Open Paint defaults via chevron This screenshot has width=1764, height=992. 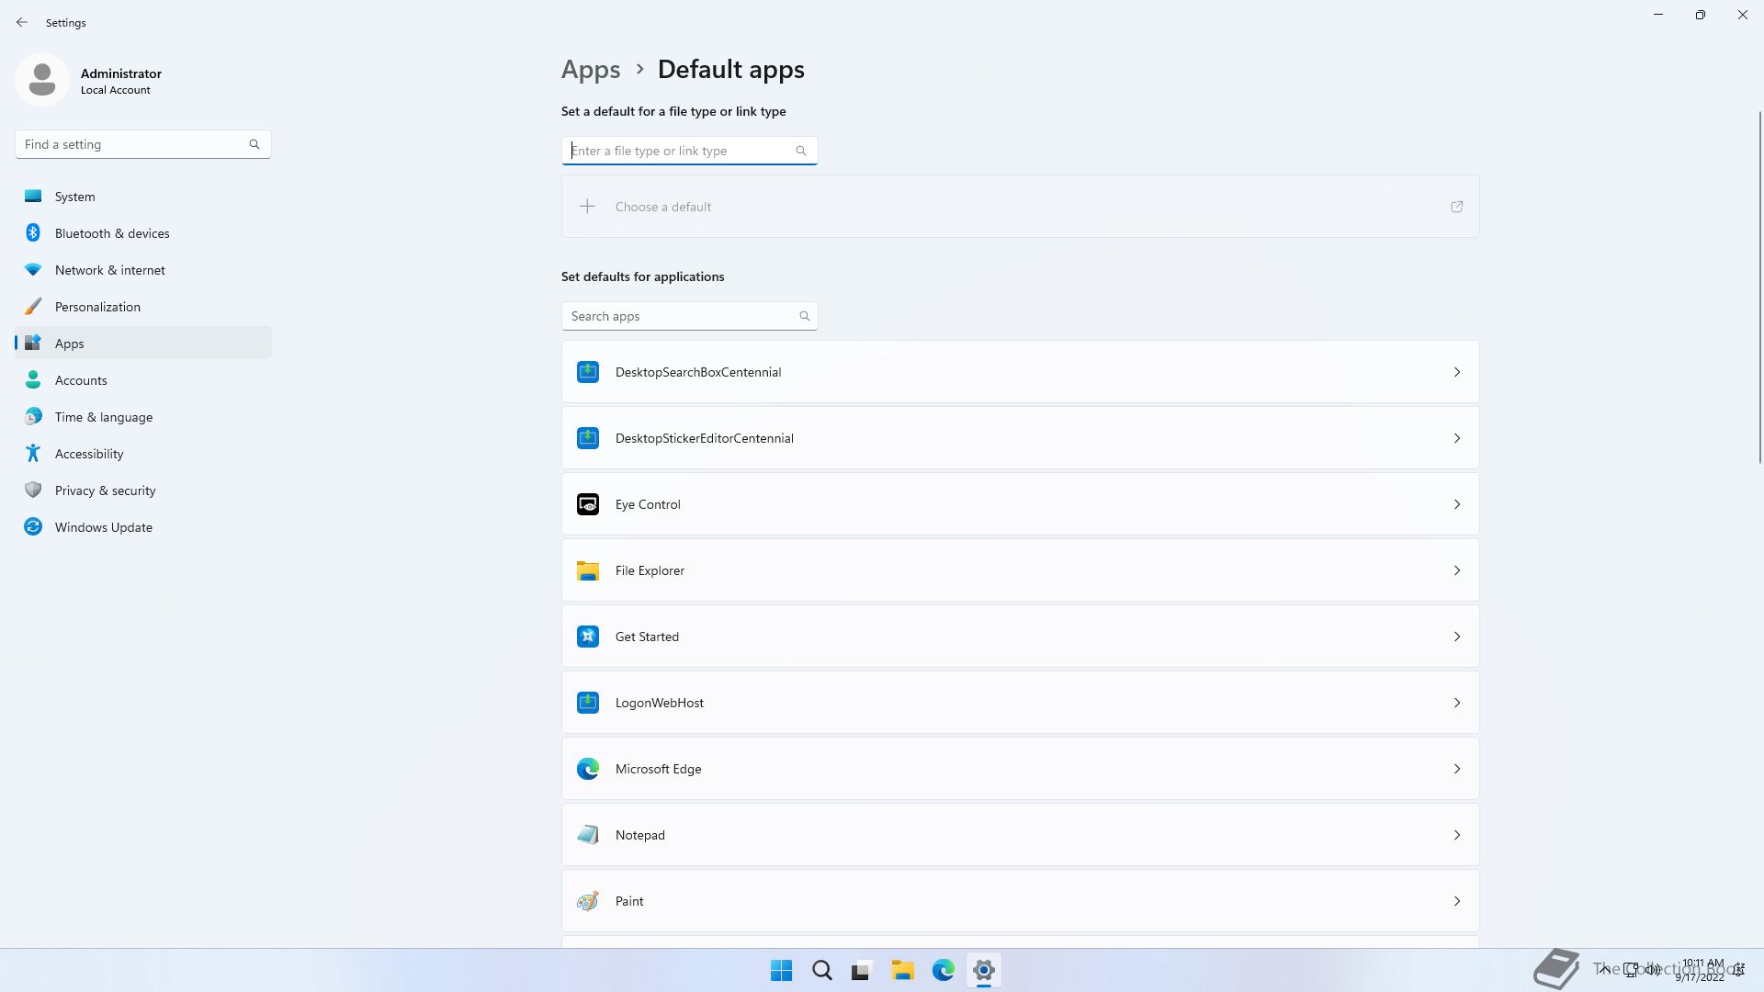[1457, 901]
